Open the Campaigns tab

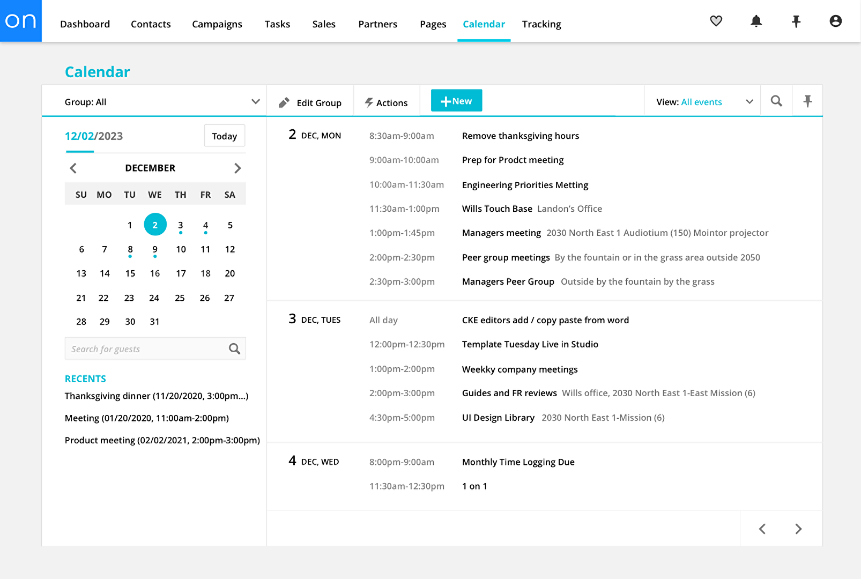pyautogui.click(x=217, y=24)
